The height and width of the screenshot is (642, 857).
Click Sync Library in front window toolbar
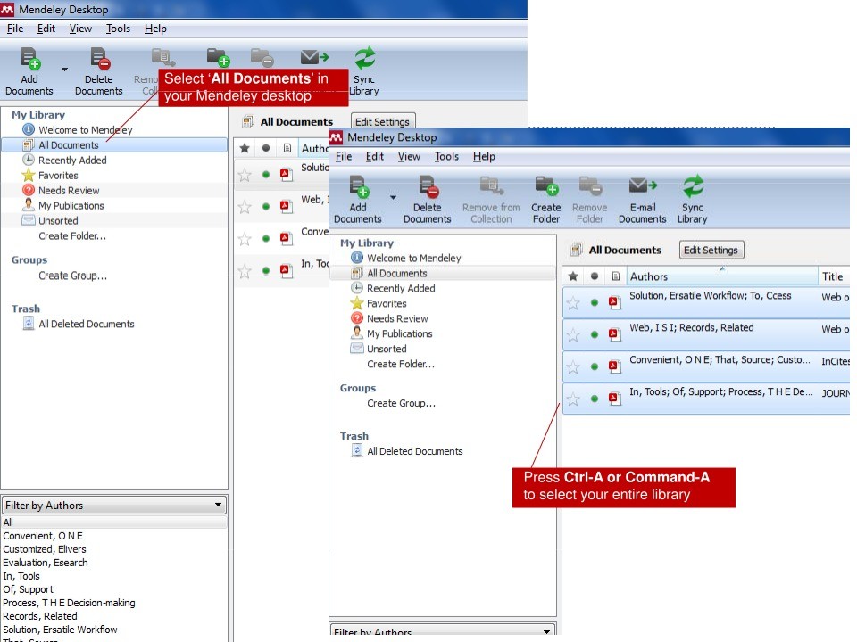[x=693, y=200]
